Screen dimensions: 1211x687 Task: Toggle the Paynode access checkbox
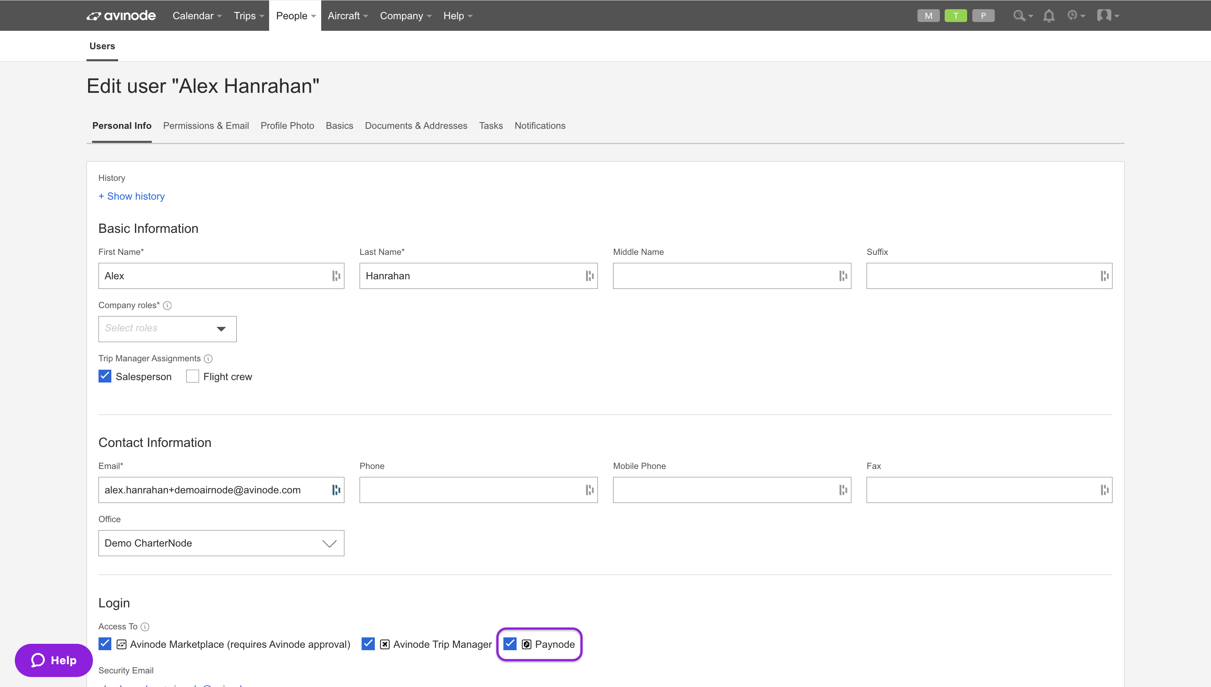(x=510, y=644)
